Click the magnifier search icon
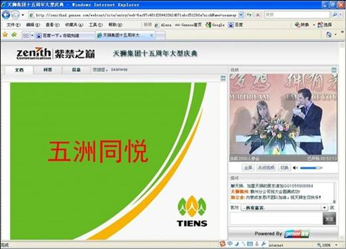 (334, 15)
